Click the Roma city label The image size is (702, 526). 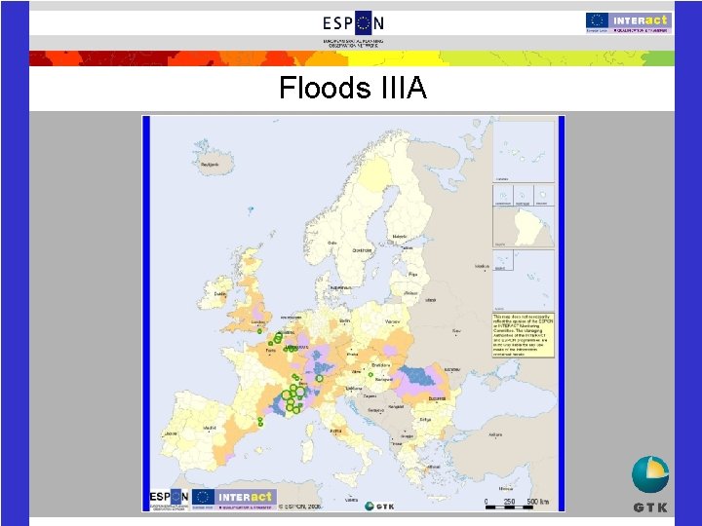point(335,432)
